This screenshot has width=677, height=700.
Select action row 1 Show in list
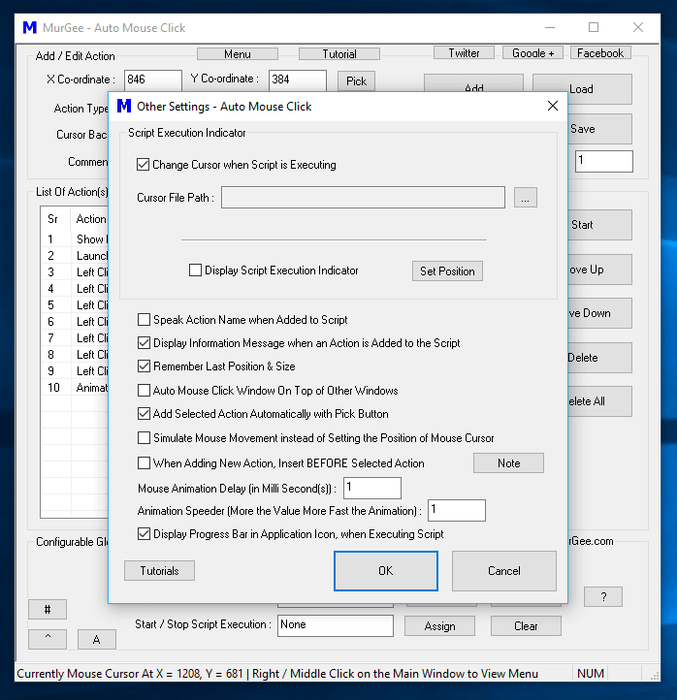pyautogui.click(x=75, y=239)
